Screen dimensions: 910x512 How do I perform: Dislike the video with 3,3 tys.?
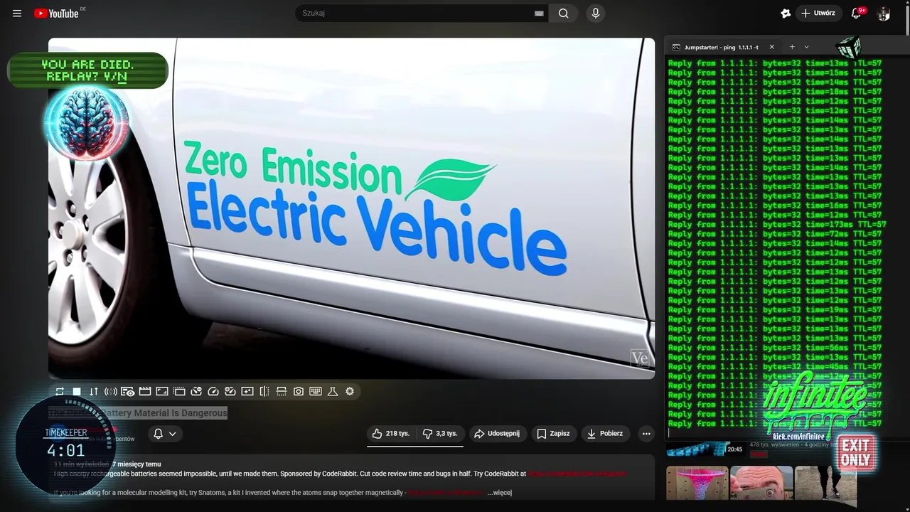[439, 434]
